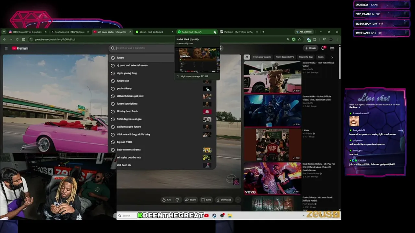Close the Kodak Black Spotify tab
415x233 pixels.
click(215, 32)
